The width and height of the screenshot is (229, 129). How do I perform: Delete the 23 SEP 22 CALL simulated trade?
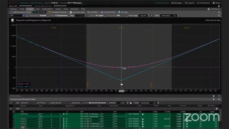216,126
